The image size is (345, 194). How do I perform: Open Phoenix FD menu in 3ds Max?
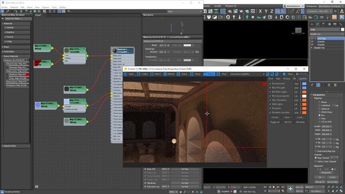(231, 6)
